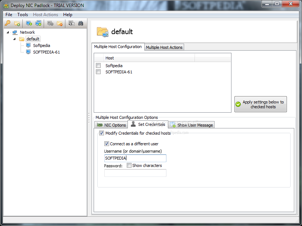Click the padlock app icon in title bar

tap(6, 6)
